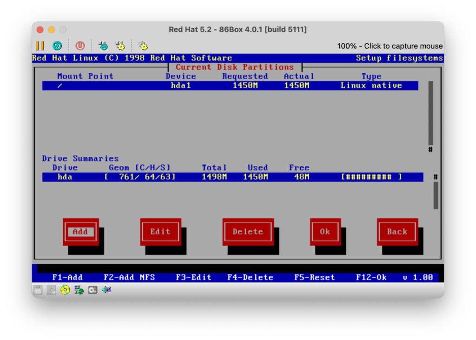The image size is (476, 340).
Task: Click F5-Reset in the hint bar
Action: 315,277
